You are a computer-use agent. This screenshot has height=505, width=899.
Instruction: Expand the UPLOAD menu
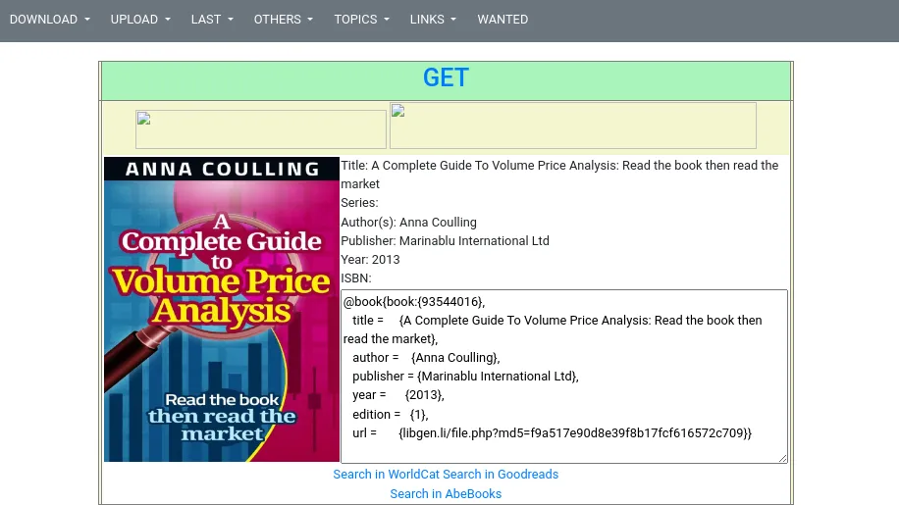140,20
